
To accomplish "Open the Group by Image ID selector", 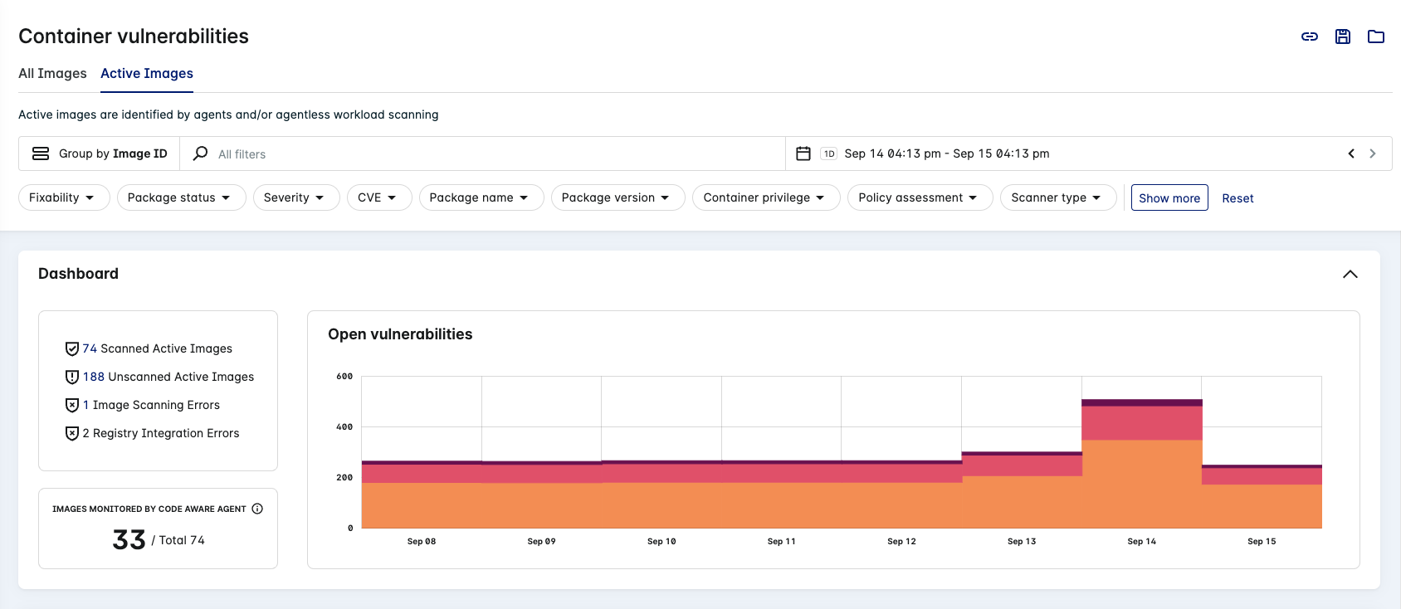I will [100, 153].
